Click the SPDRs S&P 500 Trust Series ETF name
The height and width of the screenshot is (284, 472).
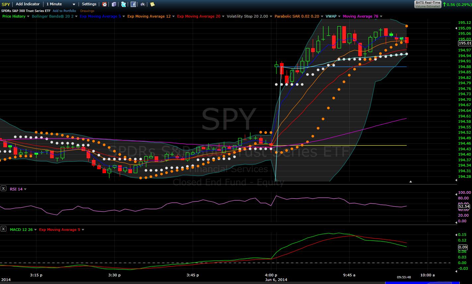tap(26, 11)
